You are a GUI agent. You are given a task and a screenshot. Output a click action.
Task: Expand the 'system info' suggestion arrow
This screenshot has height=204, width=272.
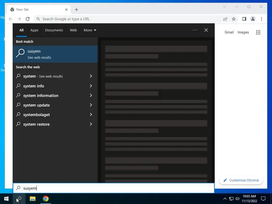(x=91, y=86)
